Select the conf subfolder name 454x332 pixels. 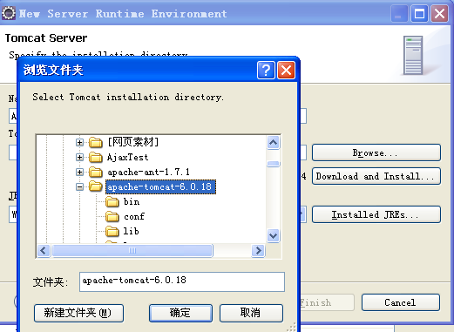pyautogui.click(x=134, y=216)
